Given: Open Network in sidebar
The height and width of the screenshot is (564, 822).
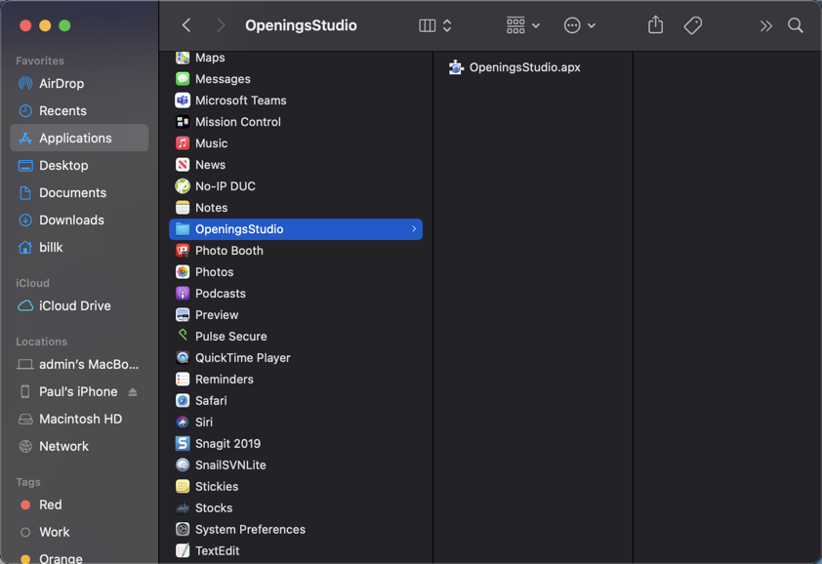Looking at the screenshot, I should tap(79, 446).
